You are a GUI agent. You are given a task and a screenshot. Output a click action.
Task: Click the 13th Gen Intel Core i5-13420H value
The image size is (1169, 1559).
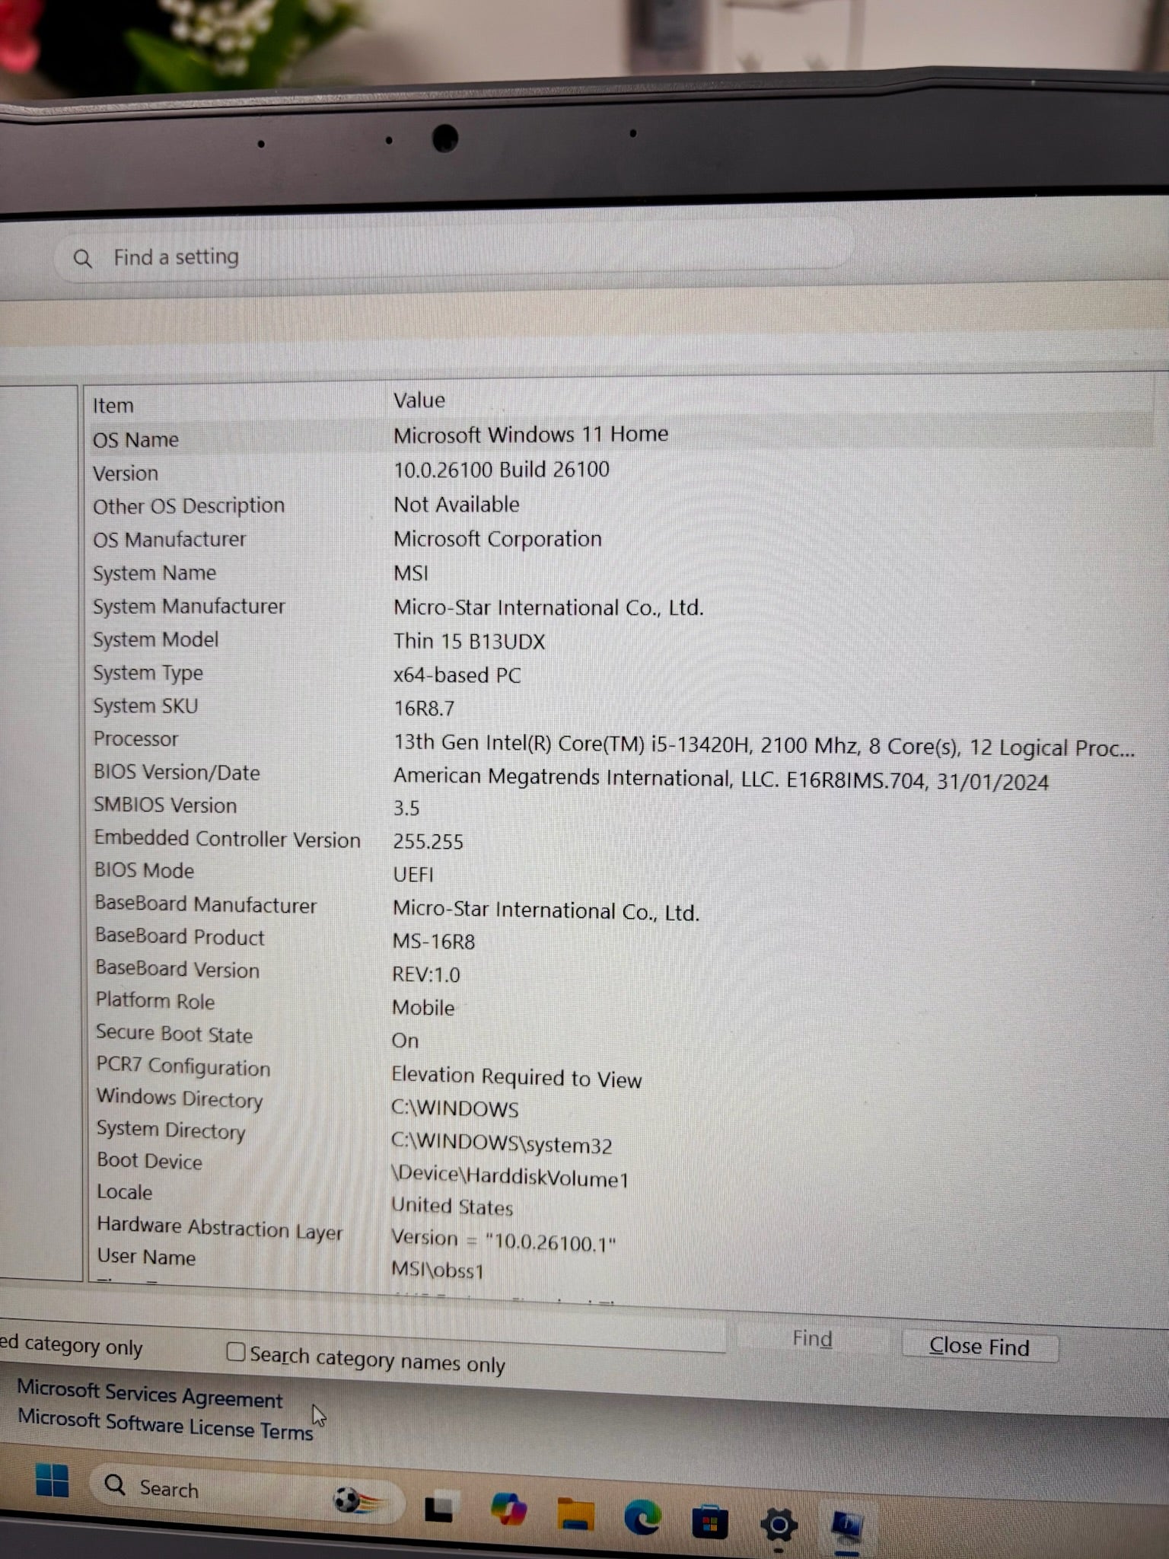coord(763,746)
